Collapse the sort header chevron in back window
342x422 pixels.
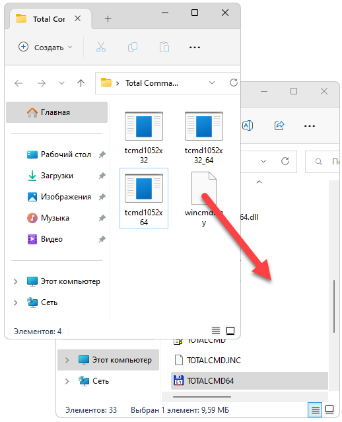click(259, 182)
